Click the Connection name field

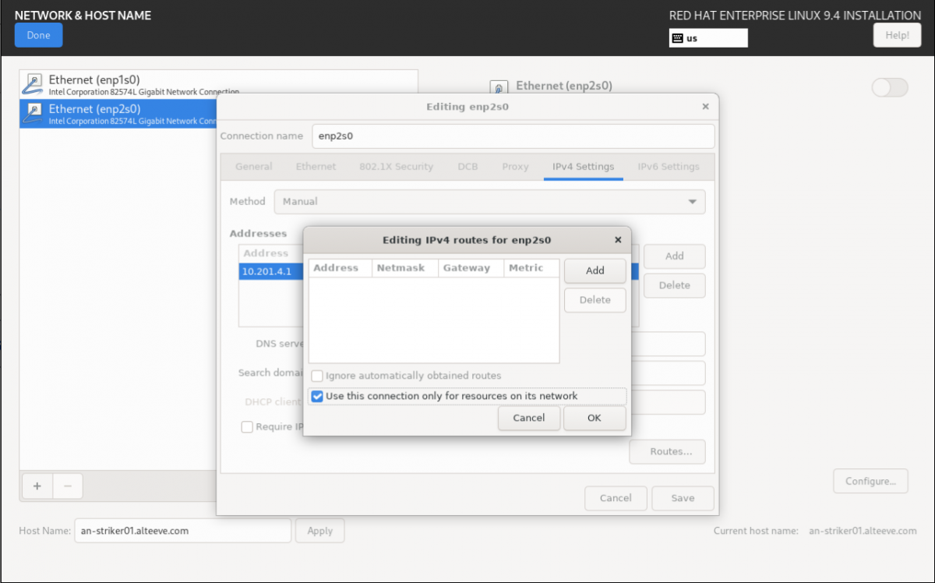pos(513,136)
